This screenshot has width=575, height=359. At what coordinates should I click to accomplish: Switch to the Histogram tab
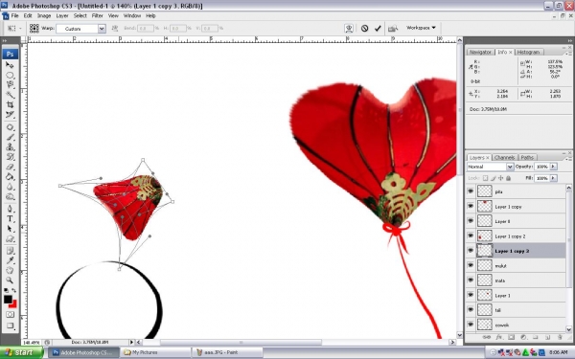pyautogui.click(x=528, y=52)
